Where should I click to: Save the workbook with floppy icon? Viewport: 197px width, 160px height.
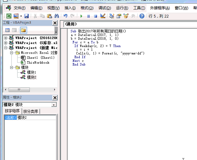(x=26, y=16)
